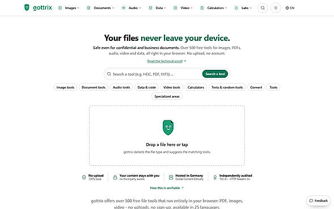Select the Tools category chip

click(x=273, y=87)
